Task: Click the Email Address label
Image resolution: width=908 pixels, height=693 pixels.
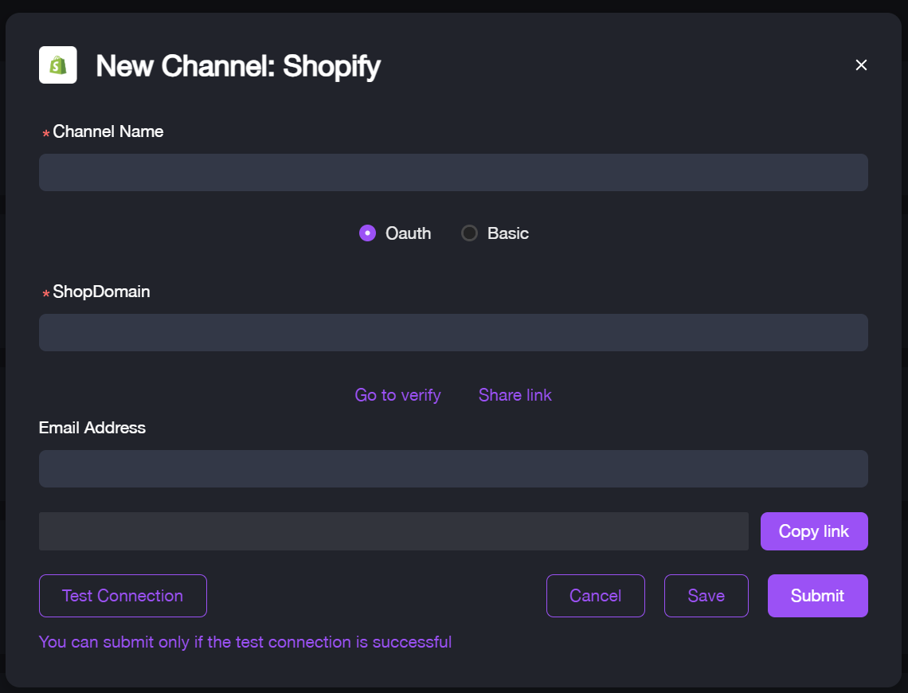Action: point(92,428)
